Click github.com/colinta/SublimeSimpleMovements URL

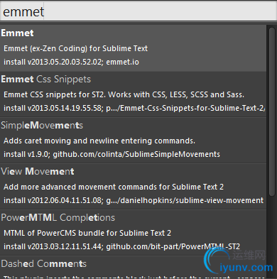coord(136,154)
